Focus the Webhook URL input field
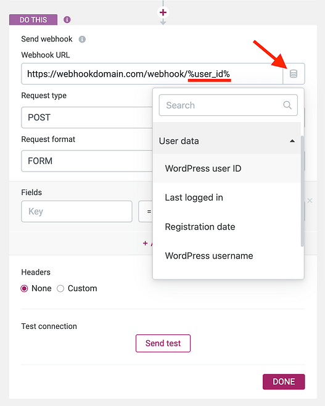This screenshot has height=406, width=325. [152, 74]
